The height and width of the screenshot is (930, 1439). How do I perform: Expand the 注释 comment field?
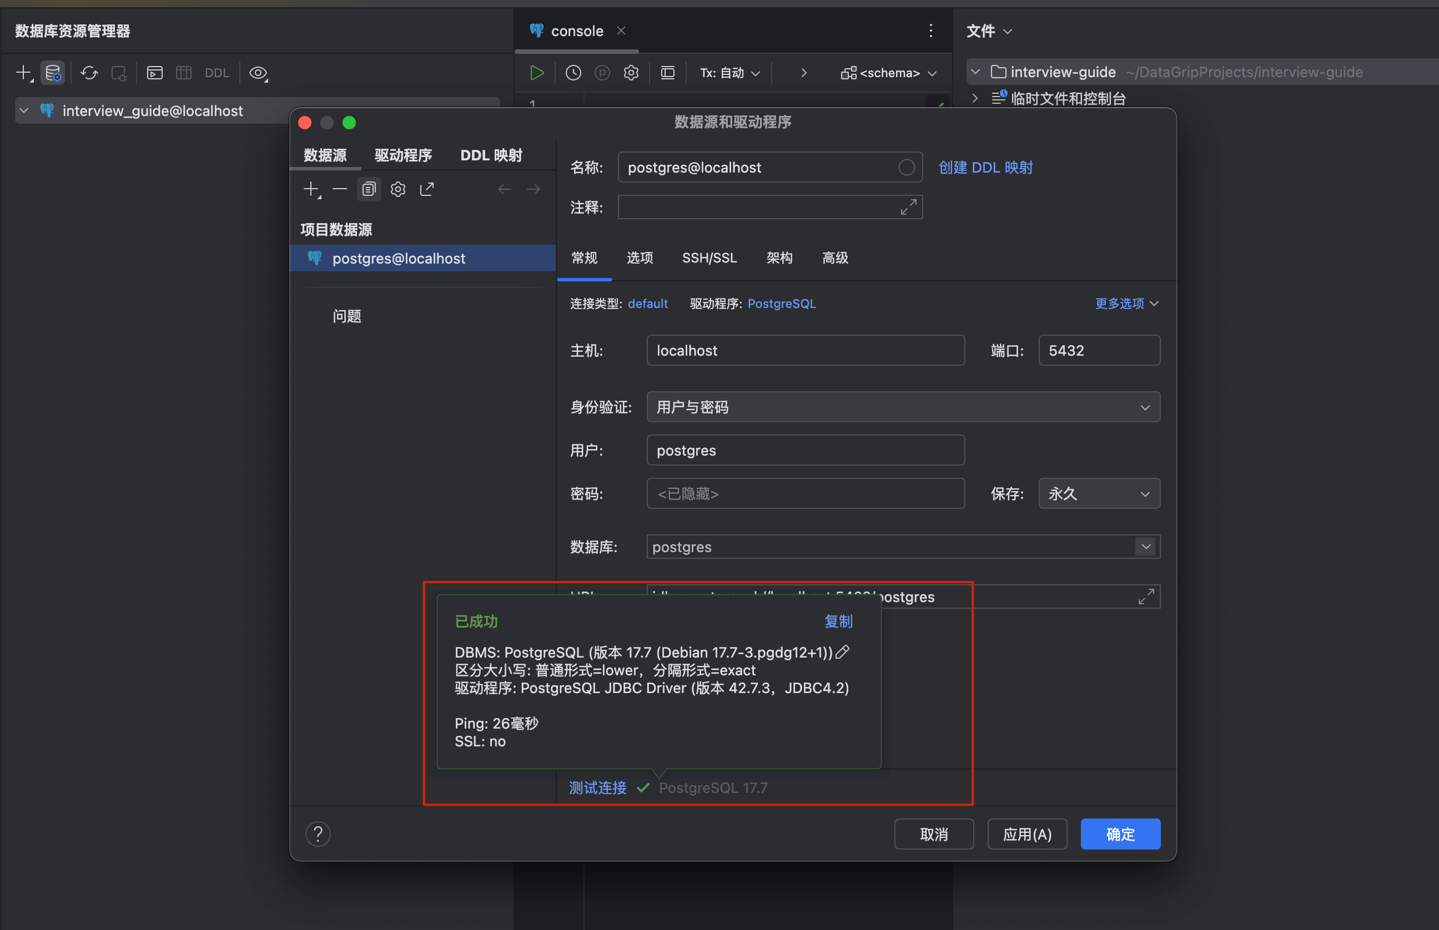[908, 207]
